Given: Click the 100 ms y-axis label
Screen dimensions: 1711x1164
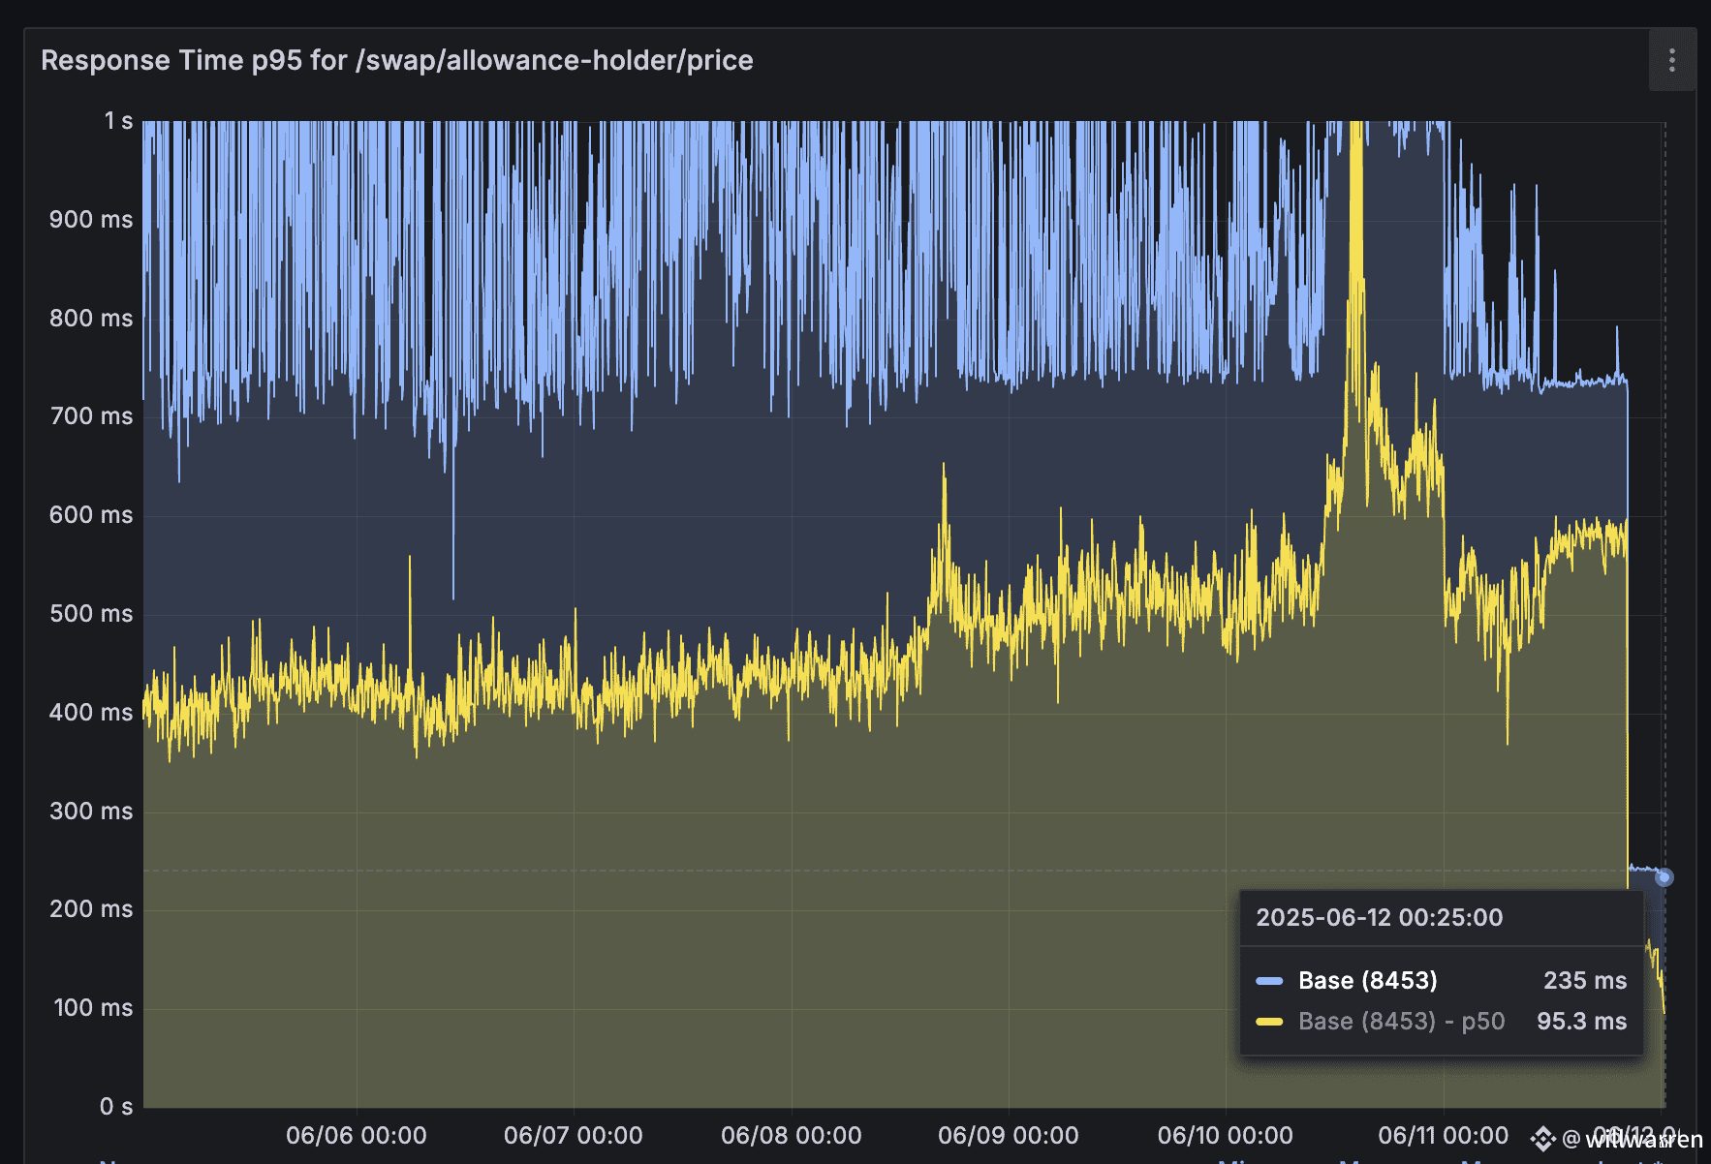Looking at the screenshot, I should click(93, 1008).
